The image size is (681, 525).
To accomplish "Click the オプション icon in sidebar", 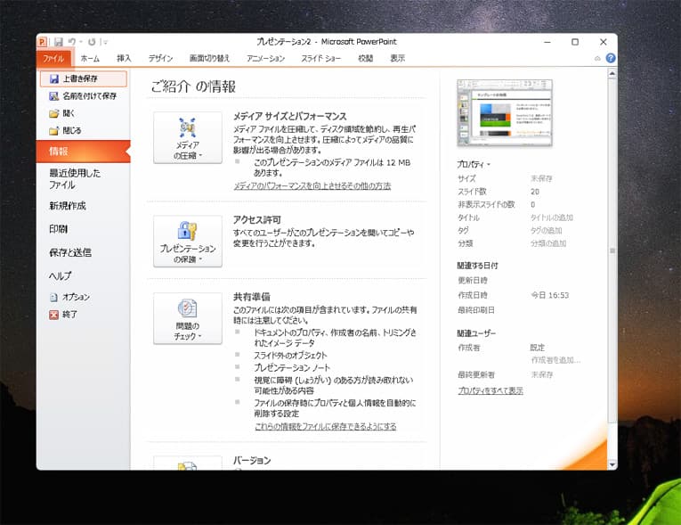I will (x=53, y=297).
